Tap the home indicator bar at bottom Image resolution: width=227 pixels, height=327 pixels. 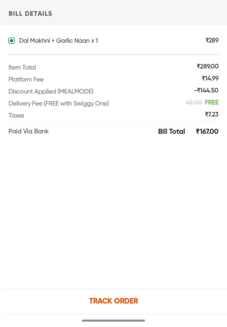tap(113, 320)
